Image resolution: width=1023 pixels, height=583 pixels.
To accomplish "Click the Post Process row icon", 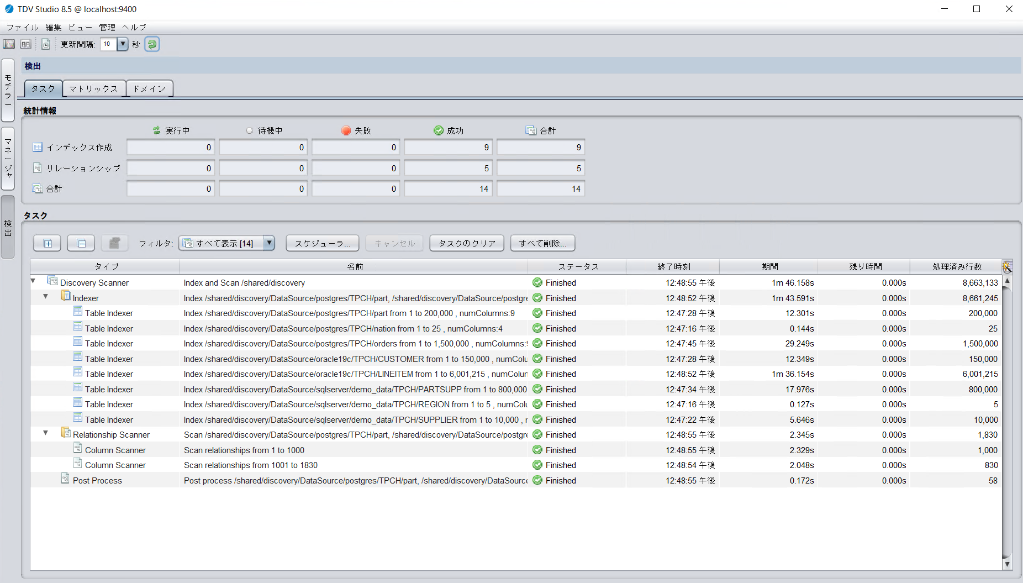I will click(65, 479).
